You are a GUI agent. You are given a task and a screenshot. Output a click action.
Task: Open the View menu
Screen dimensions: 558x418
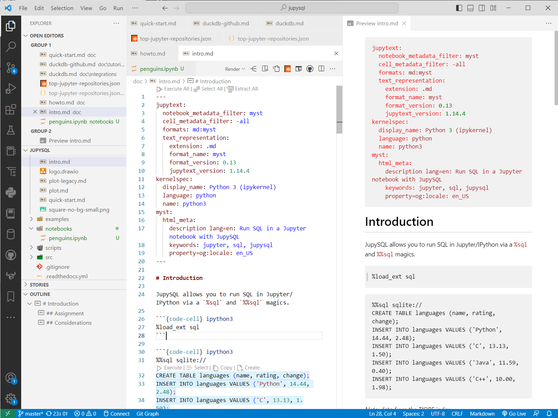(x=86, y=8)
